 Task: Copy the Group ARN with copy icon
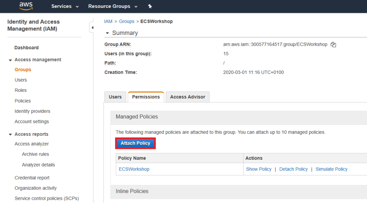tap(333, 45)
